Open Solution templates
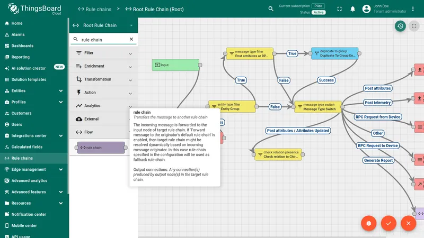Image resolution: width=424 pixels, height=238 pixels. pyautogui.click(x=34, y=80)
